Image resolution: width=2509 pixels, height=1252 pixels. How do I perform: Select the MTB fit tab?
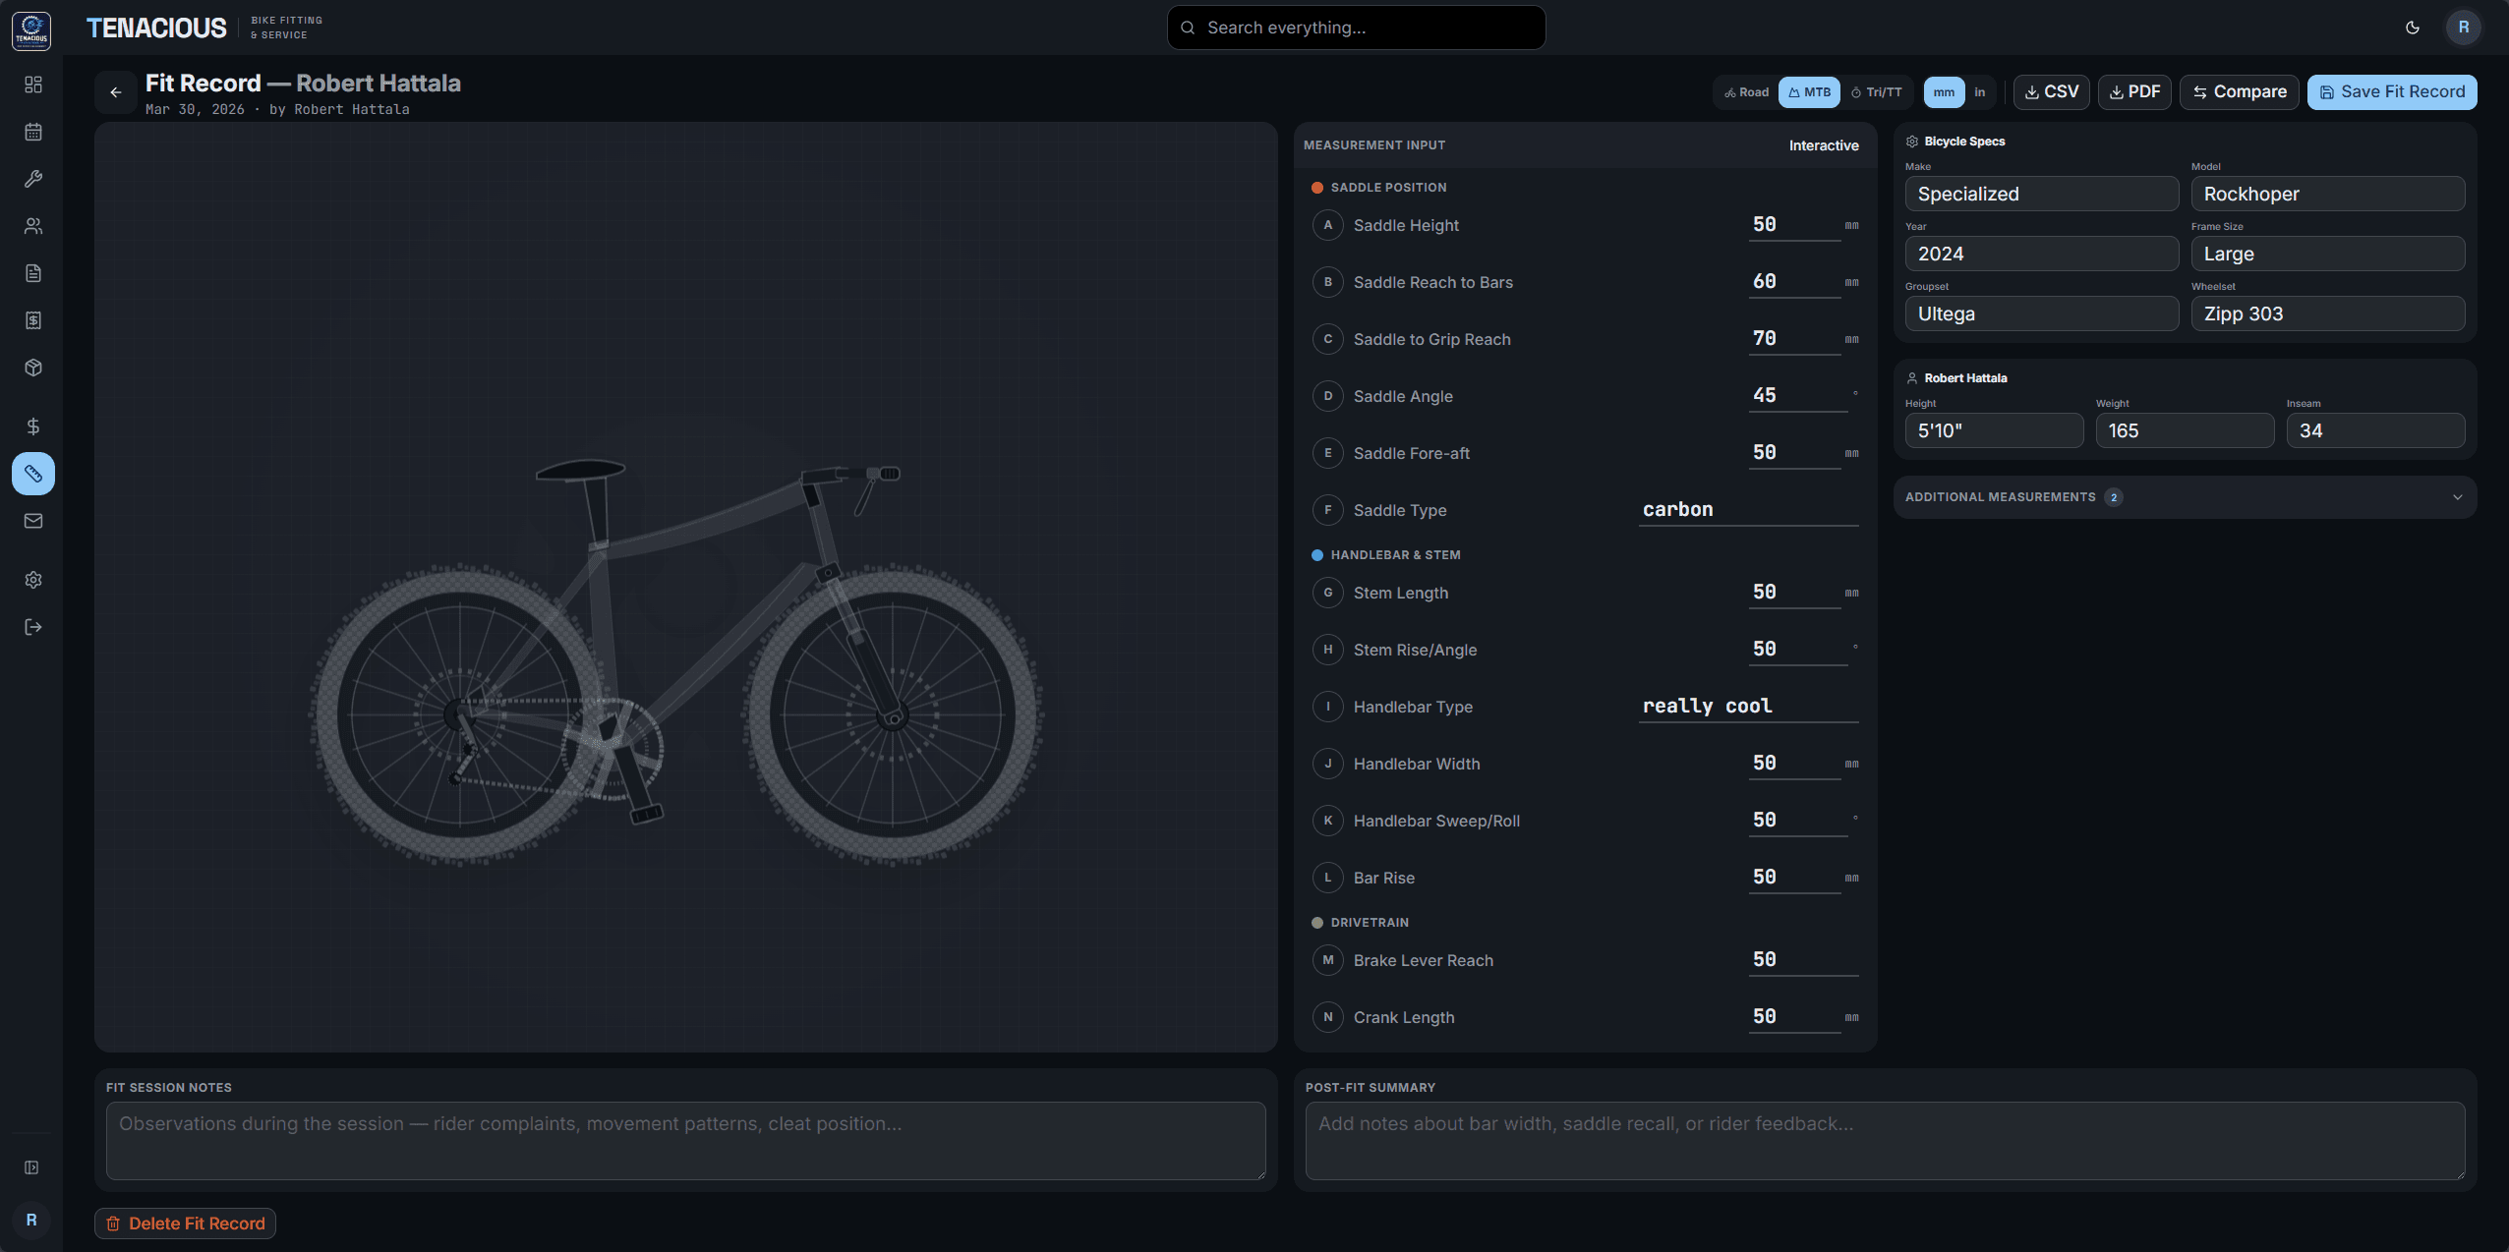tap(1810, 91)
